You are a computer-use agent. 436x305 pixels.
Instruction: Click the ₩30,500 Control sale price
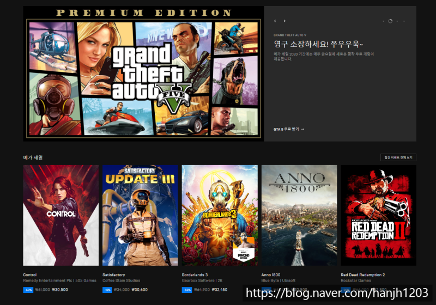[x=60, y=289]
